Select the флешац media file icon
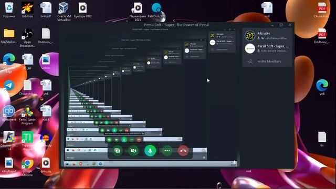Screen dimensions: 336x189 (x=46, y=165)
